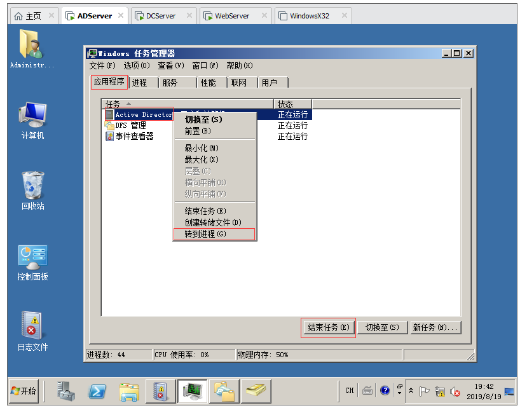Select the 计算机 desktop icon
527x408 pixels.
coord(32,121)
